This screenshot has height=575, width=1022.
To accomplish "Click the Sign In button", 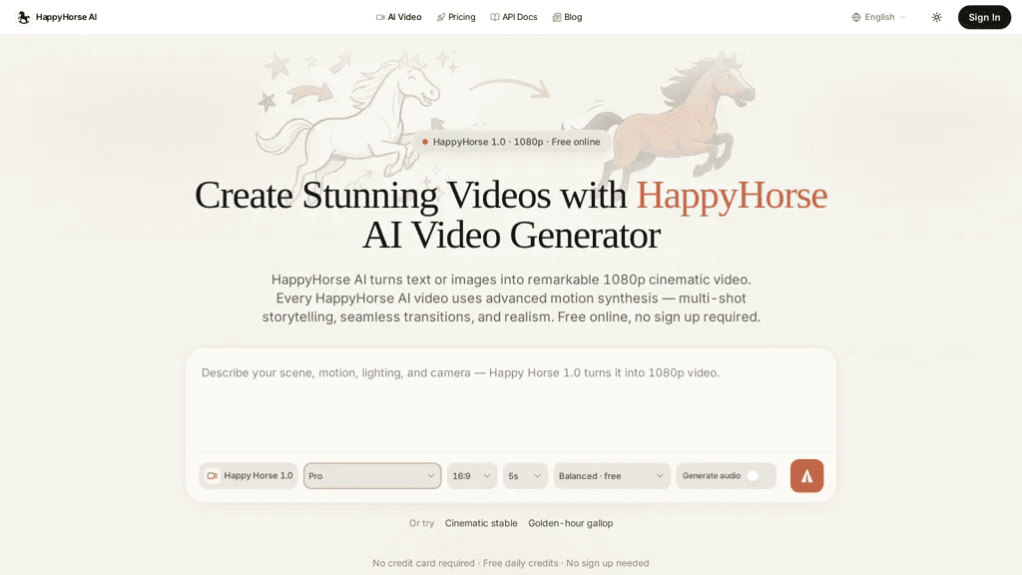I will (x=984, y=18).
